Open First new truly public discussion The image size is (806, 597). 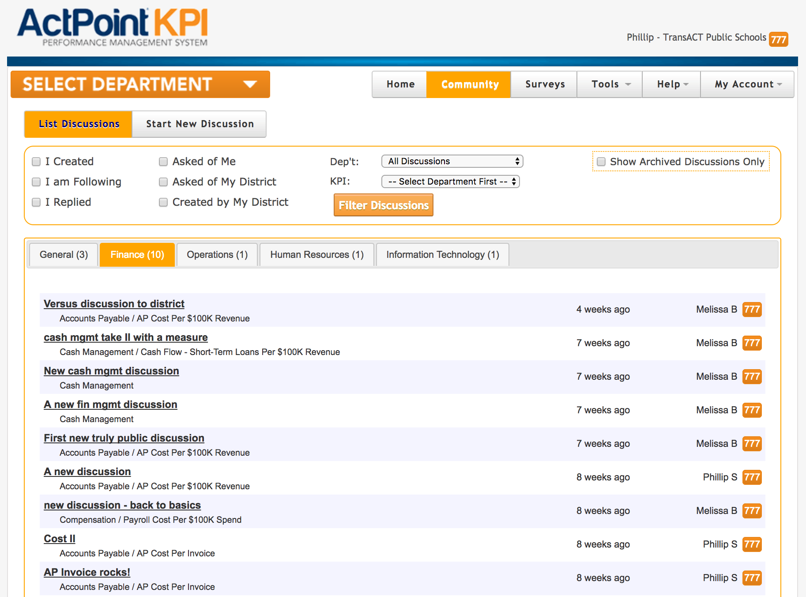[x=124, y=438]
